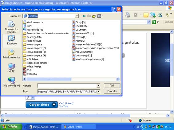The width and height of the screenshot is (174, 130).
Task: Select the File0242 image file
Action: 78,41
